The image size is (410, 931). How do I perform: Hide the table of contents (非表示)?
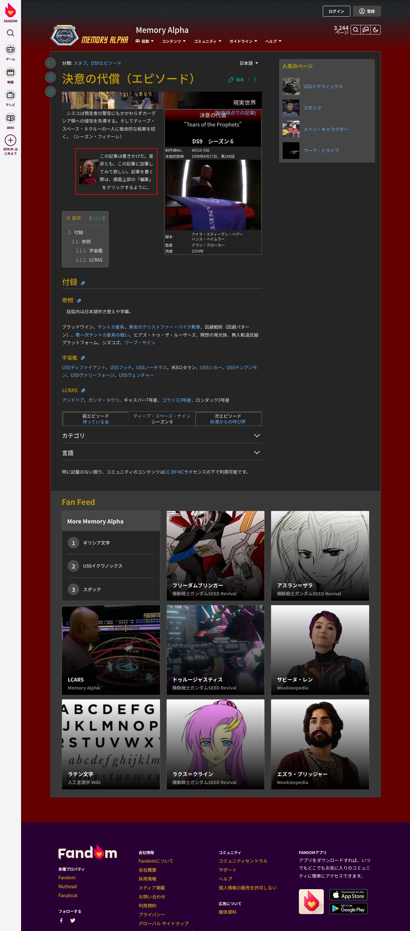[97, 218]
